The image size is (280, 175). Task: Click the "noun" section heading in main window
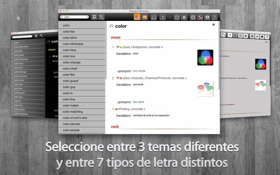click(x=115, y=37)
